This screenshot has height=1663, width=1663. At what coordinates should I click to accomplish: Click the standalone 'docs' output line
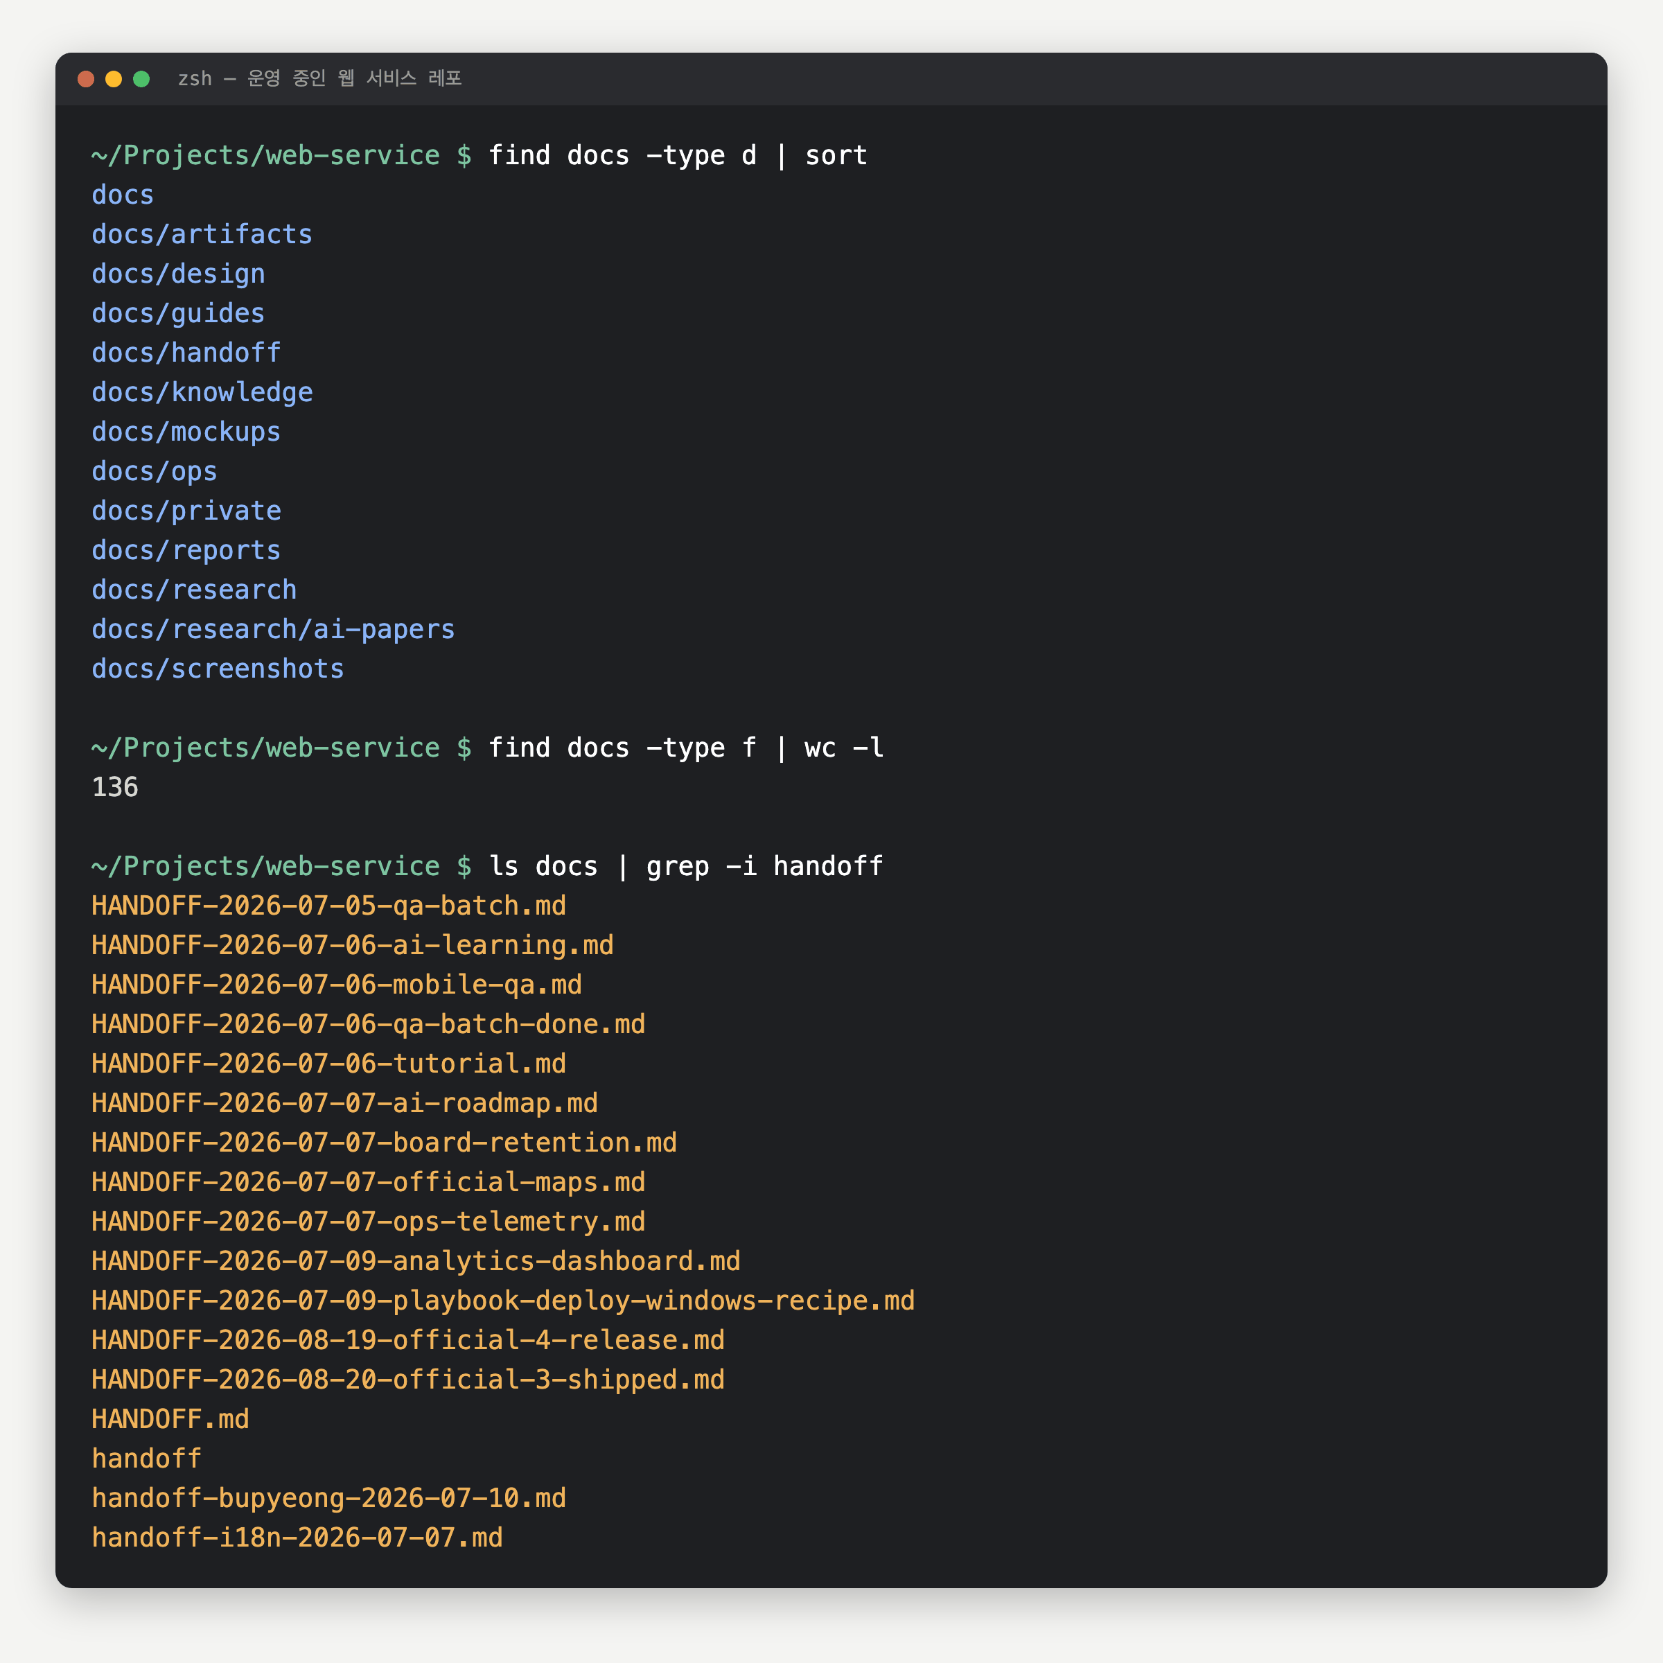[122, 195]
